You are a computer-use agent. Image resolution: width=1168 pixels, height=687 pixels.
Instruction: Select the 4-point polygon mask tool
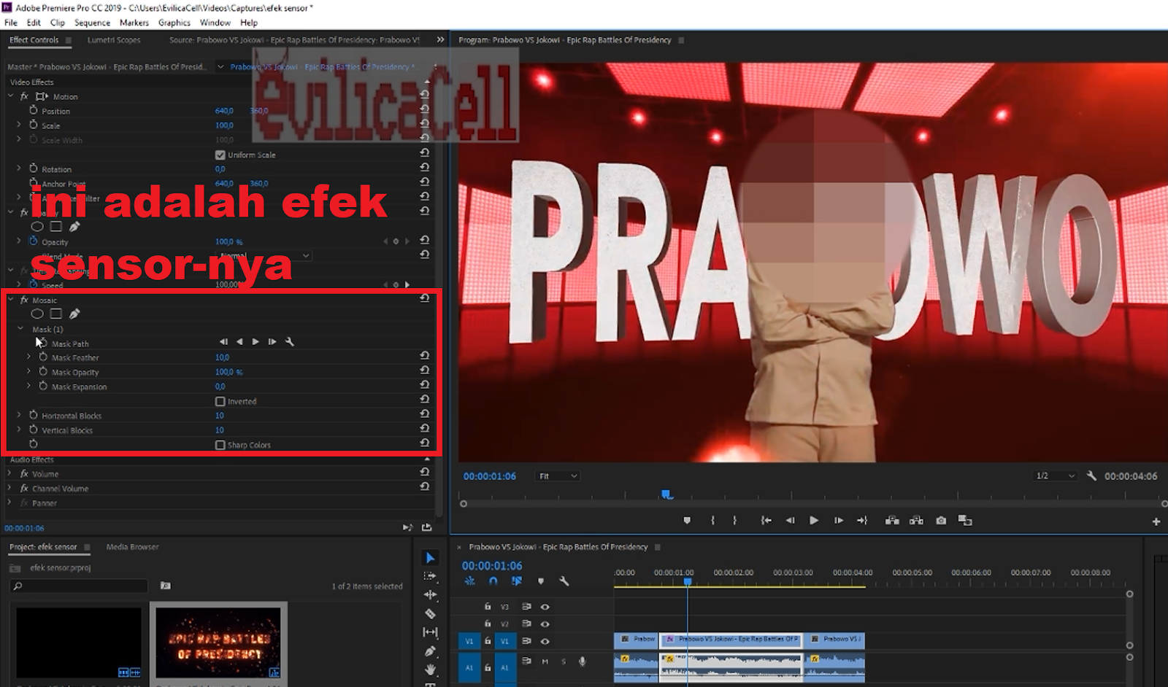pos(56,313)
